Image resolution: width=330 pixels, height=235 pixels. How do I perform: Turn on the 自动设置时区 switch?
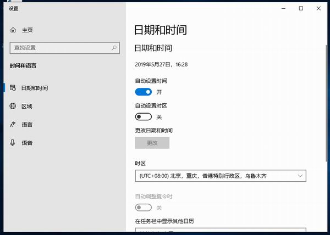coord(144,117)
